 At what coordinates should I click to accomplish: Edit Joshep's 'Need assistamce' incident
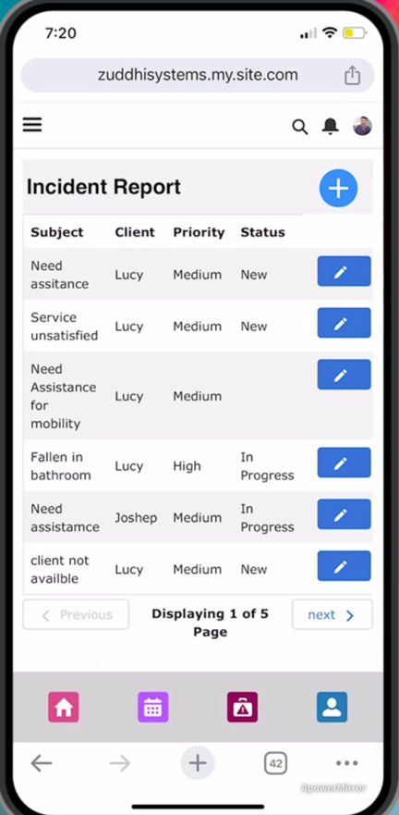click(x=344, y=514)
